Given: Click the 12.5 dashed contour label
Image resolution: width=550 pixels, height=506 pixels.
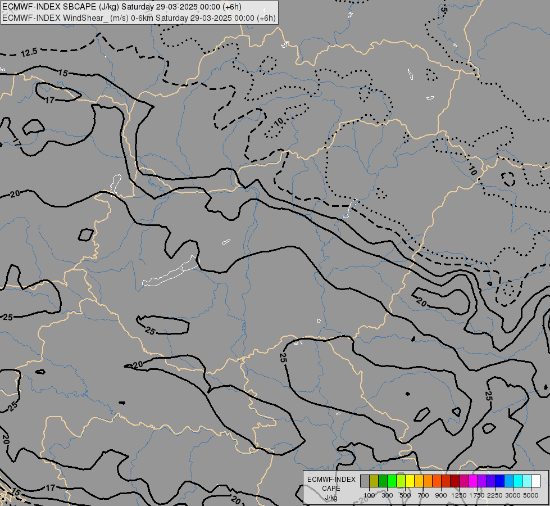Looking at the screenshot, I should 29,53.
